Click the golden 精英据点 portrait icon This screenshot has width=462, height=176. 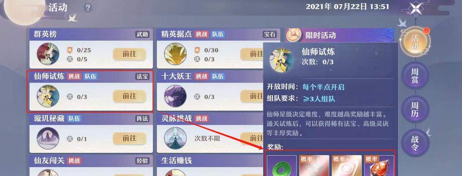(x=176, y=54)
